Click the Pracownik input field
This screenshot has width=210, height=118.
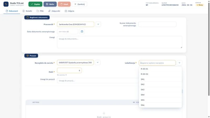click(x=76, y=24)
